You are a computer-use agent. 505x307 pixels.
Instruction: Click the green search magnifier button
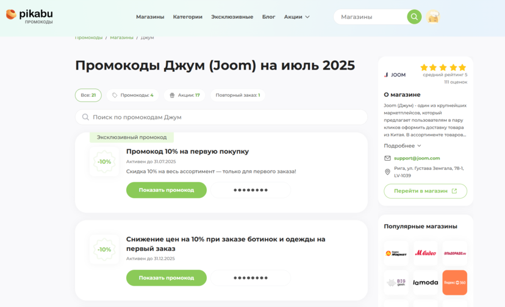click(x=414, y=16)
